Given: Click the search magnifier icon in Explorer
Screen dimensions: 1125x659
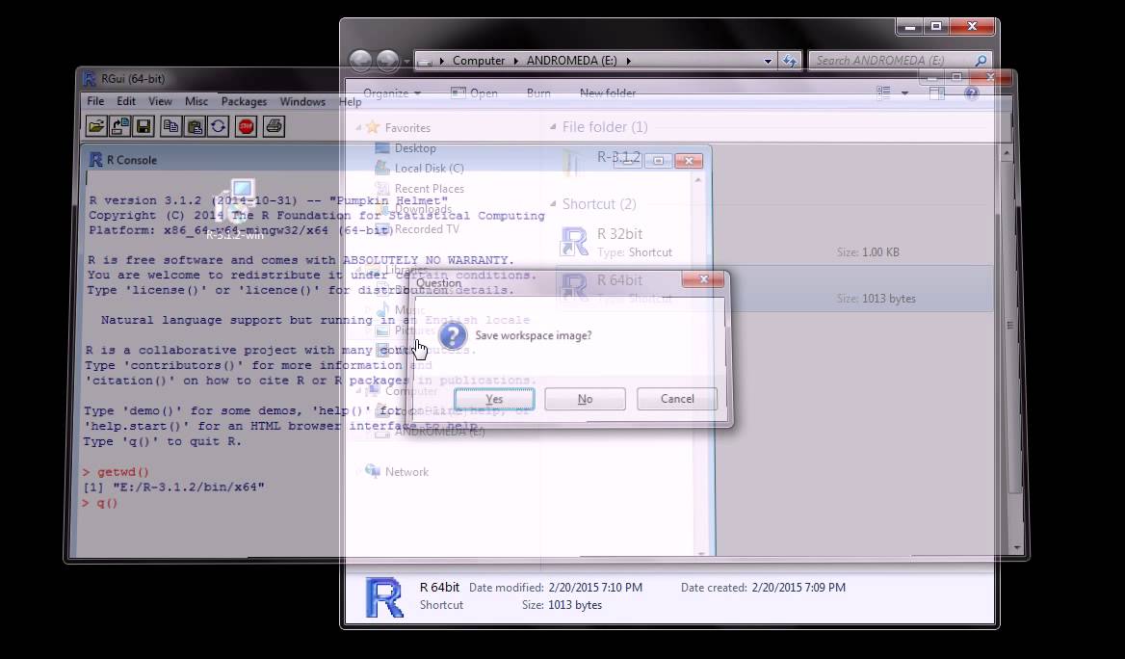Looking at the screenshot, I should tap(981, 61).
